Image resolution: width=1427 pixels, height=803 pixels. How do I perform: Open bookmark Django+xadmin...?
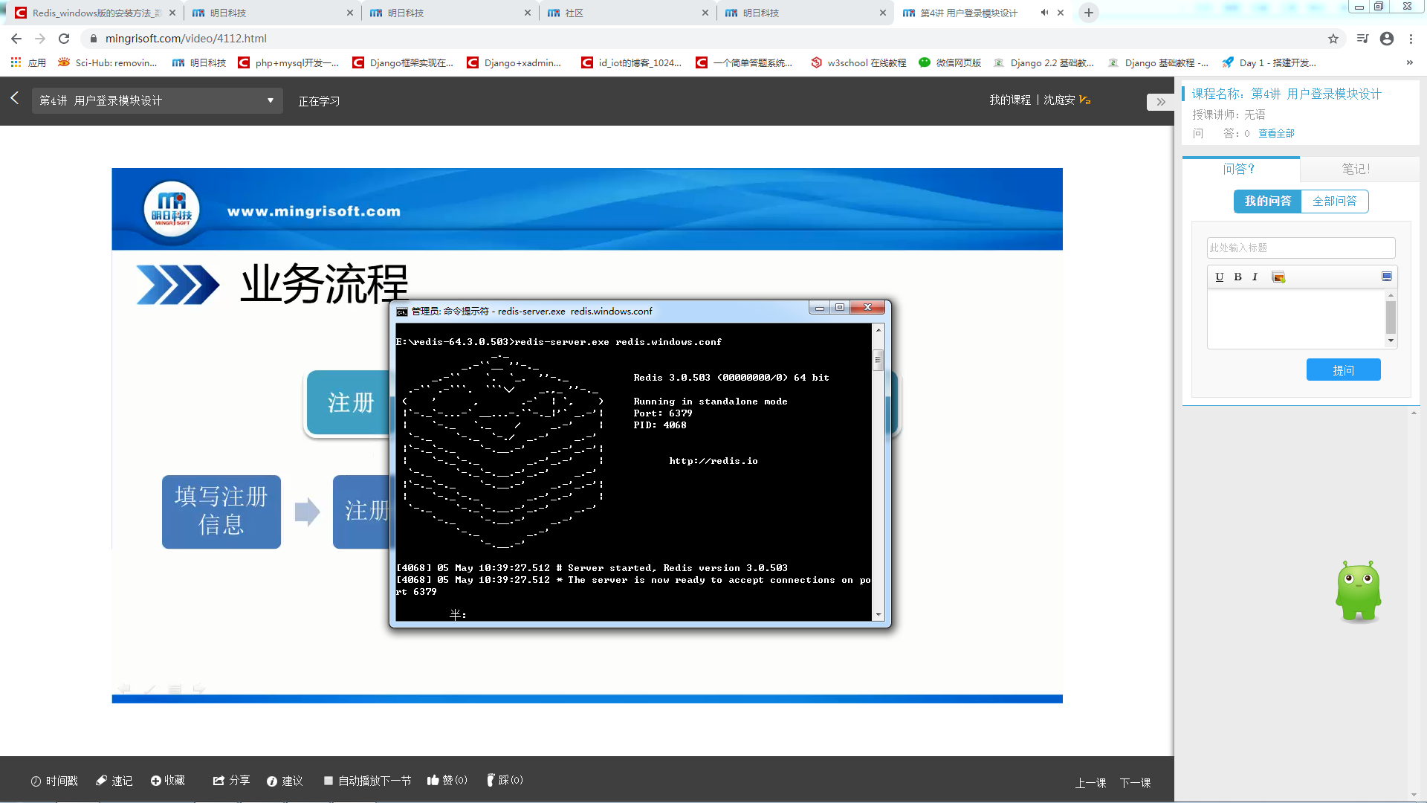[514, 62]
